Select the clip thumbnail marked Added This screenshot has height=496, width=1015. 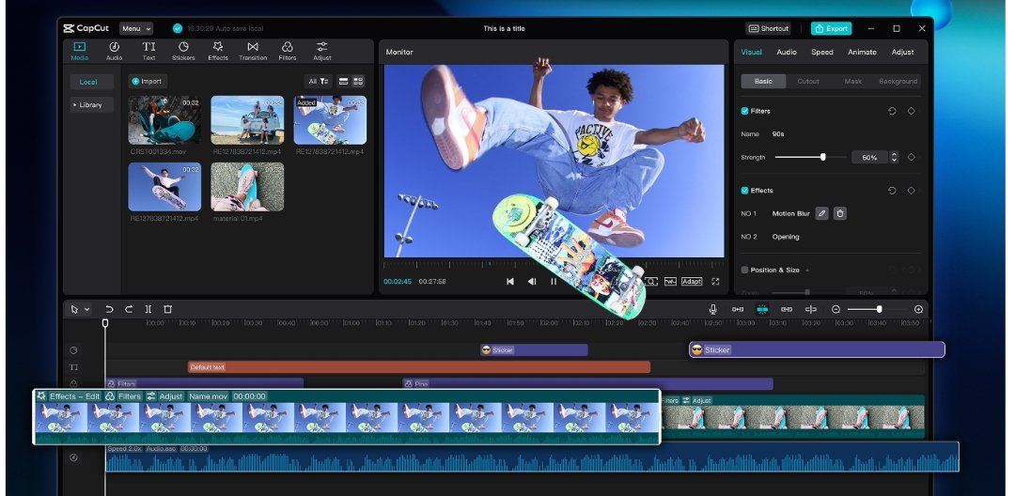point(330,120)
